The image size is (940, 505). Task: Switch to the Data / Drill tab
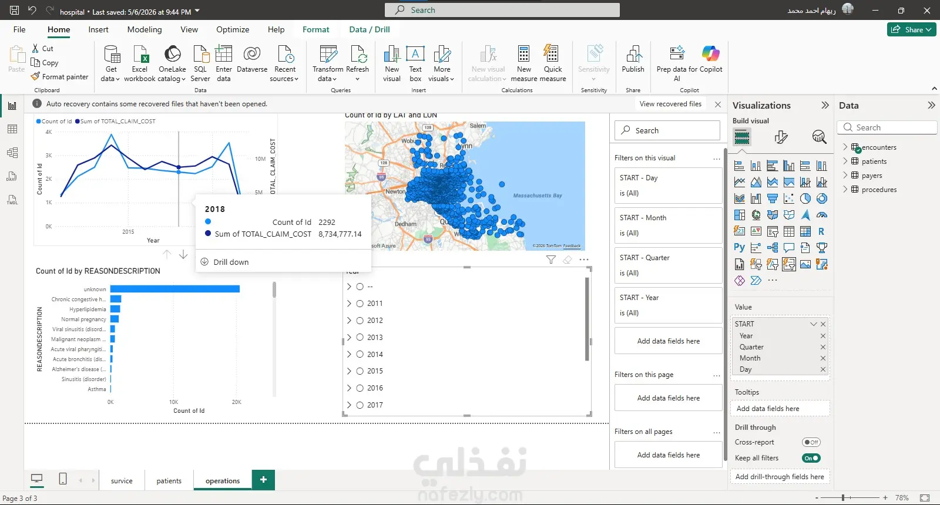tap(370, 29)
